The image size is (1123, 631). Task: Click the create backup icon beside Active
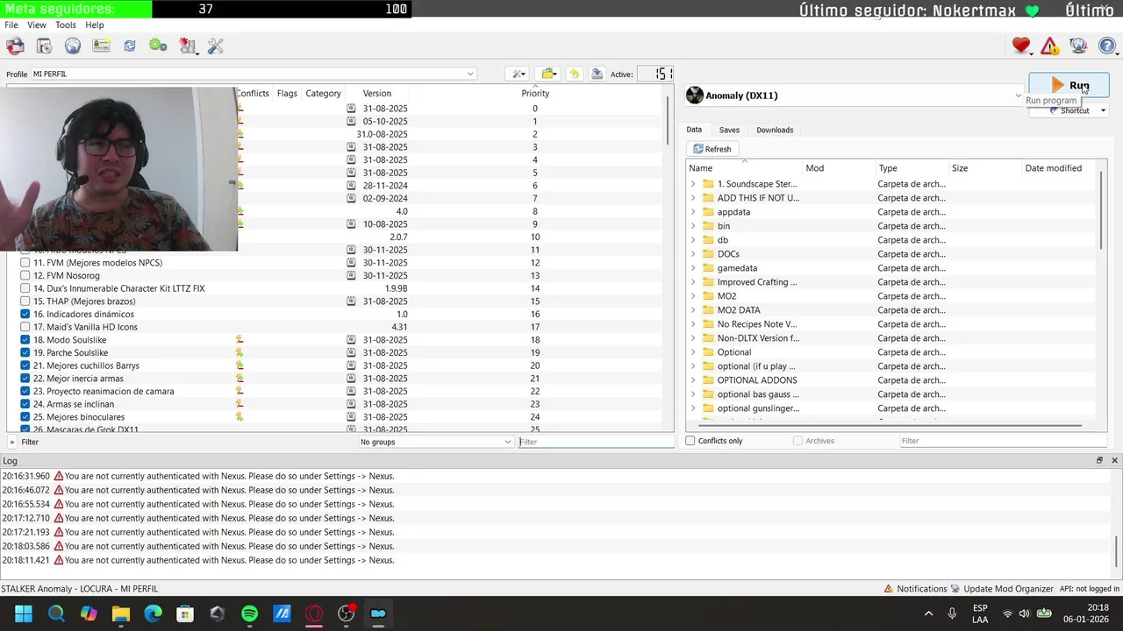pos(597,74)
